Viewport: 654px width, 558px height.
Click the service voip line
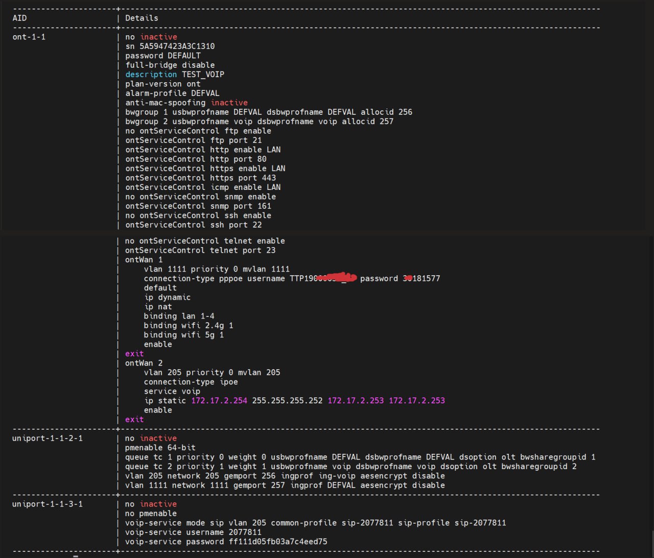click(x=172, y=391)
